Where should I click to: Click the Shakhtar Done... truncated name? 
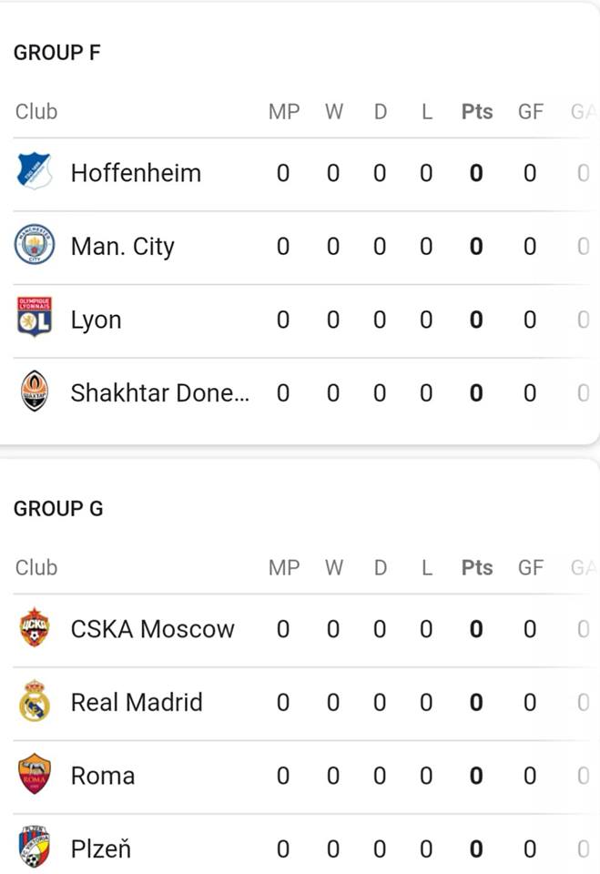pyautogui.click(x=160, y=393)
